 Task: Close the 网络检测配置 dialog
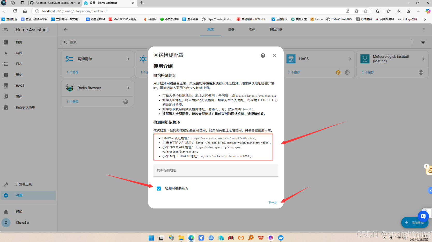tap(275, 55)
